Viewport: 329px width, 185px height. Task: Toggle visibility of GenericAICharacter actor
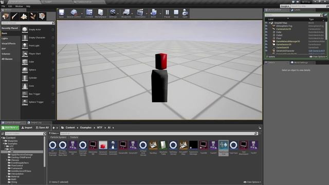(x=266, y=51)
